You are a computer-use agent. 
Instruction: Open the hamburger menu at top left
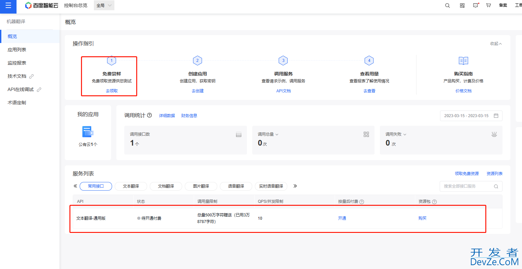(8, 6)
